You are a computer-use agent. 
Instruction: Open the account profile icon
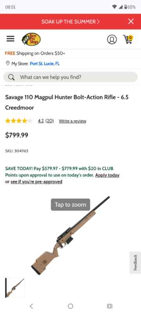pyautogui.click(x=112, y=39)
